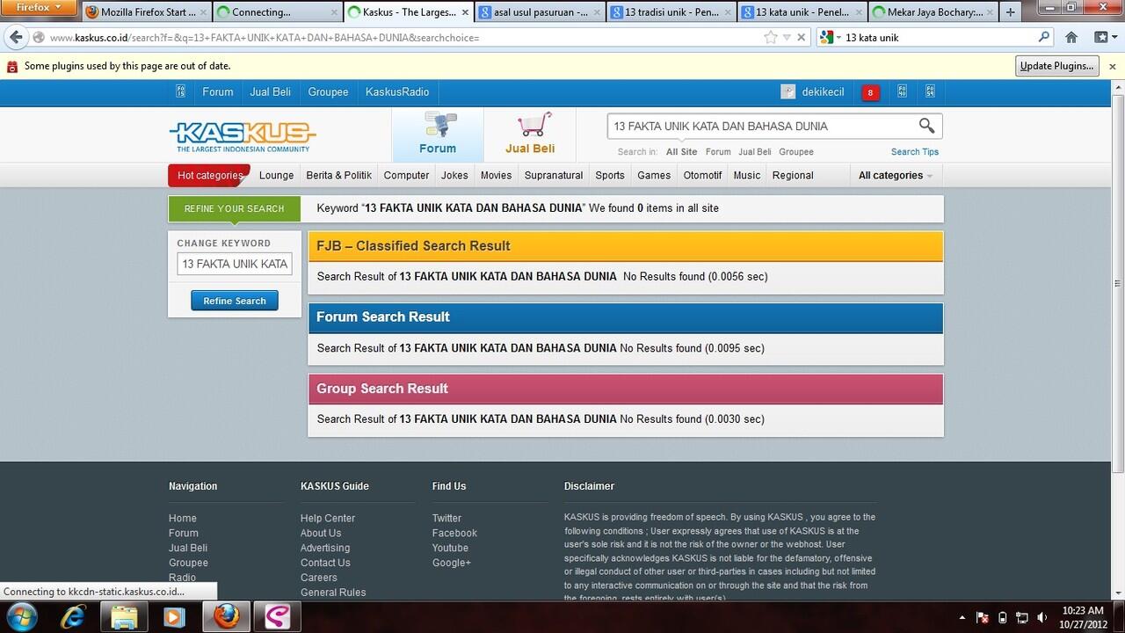The height and width of the screenshot is (633, 1125).
Task: Limit search to Jual Beli
Action: 754,152
